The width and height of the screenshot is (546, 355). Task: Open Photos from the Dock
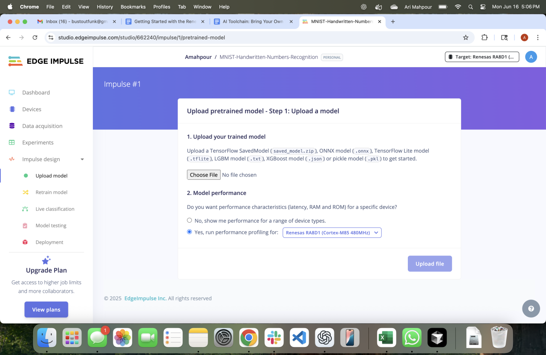tap(123, 337)
